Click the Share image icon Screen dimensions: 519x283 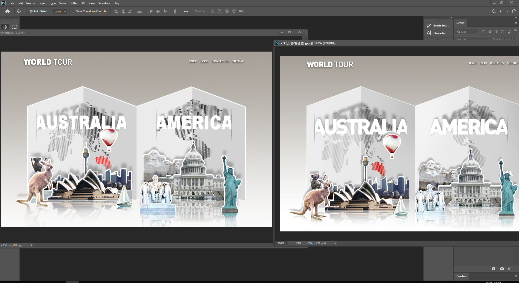pos(514,11)
